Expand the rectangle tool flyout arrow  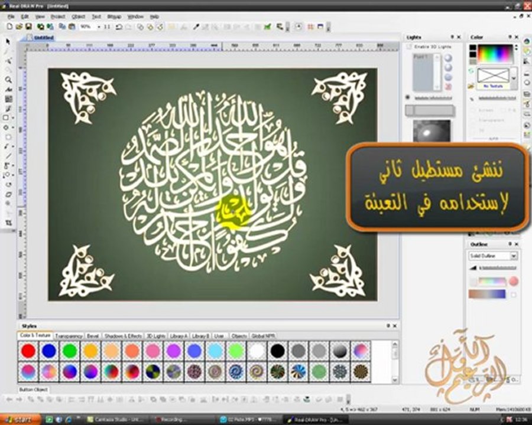click(13, 118)
